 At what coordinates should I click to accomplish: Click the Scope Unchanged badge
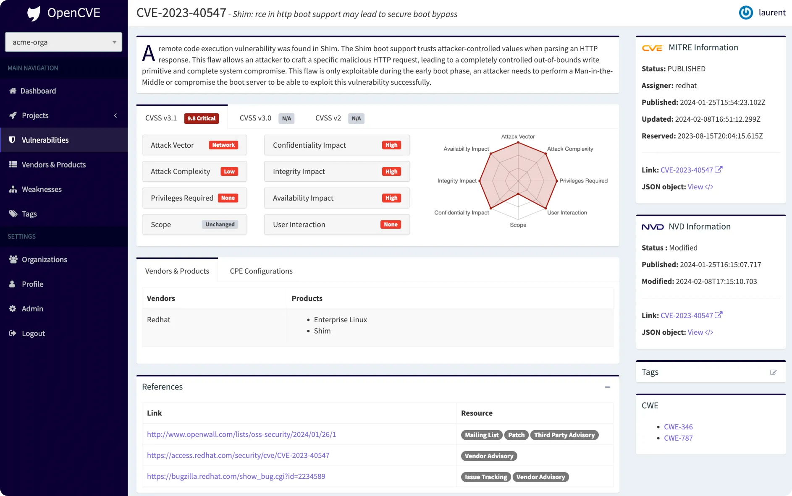pyautogui.click(x=220, y=225)
